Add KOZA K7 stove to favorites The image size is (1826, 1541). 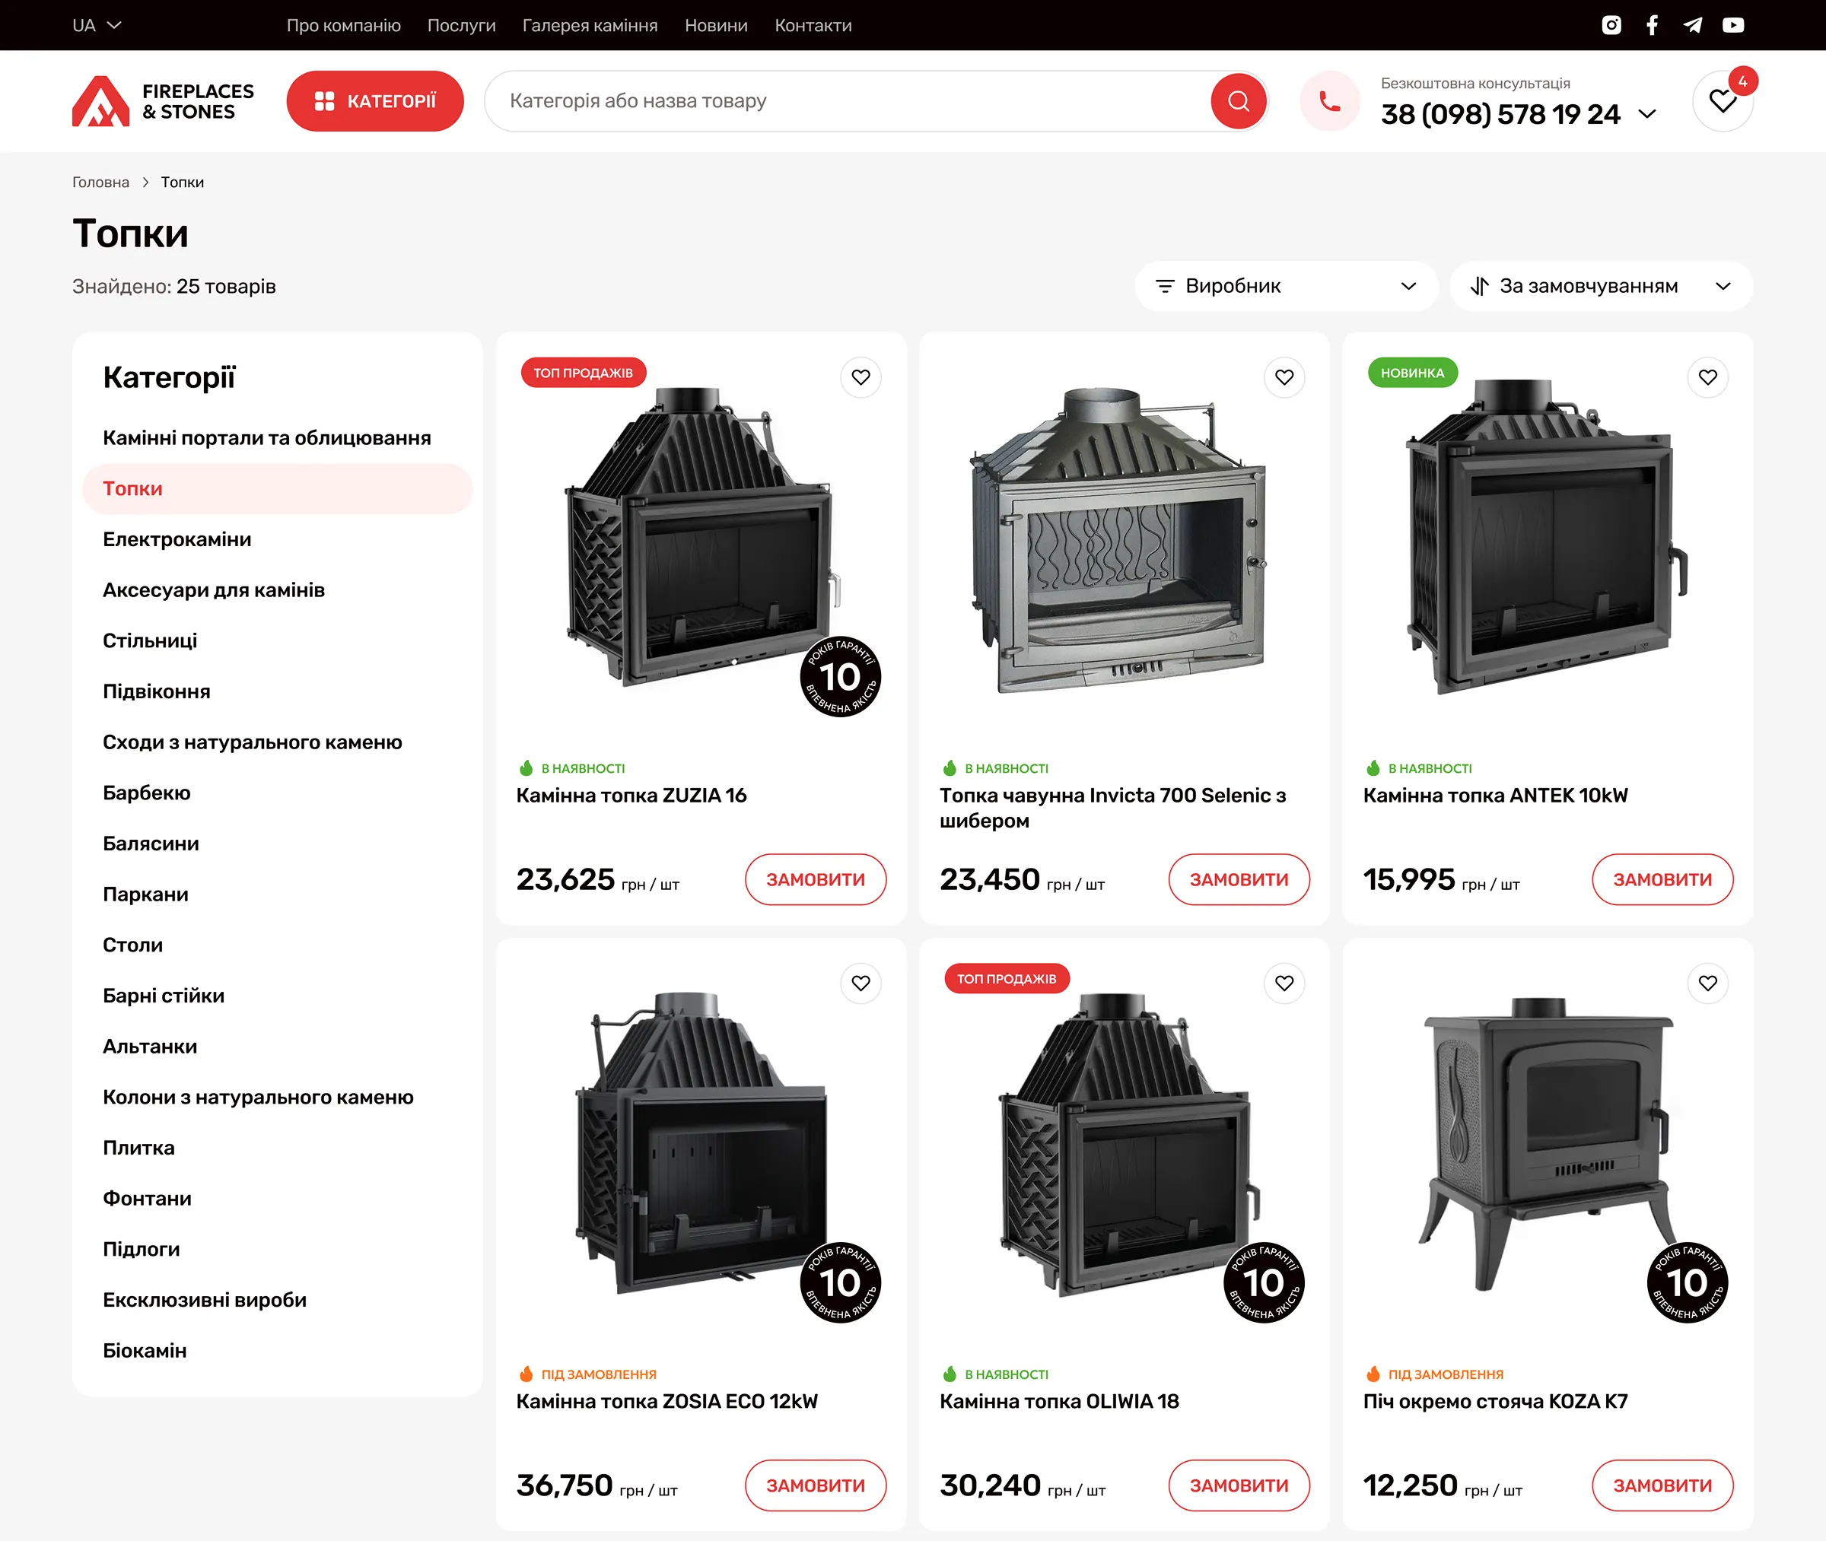1708,983
